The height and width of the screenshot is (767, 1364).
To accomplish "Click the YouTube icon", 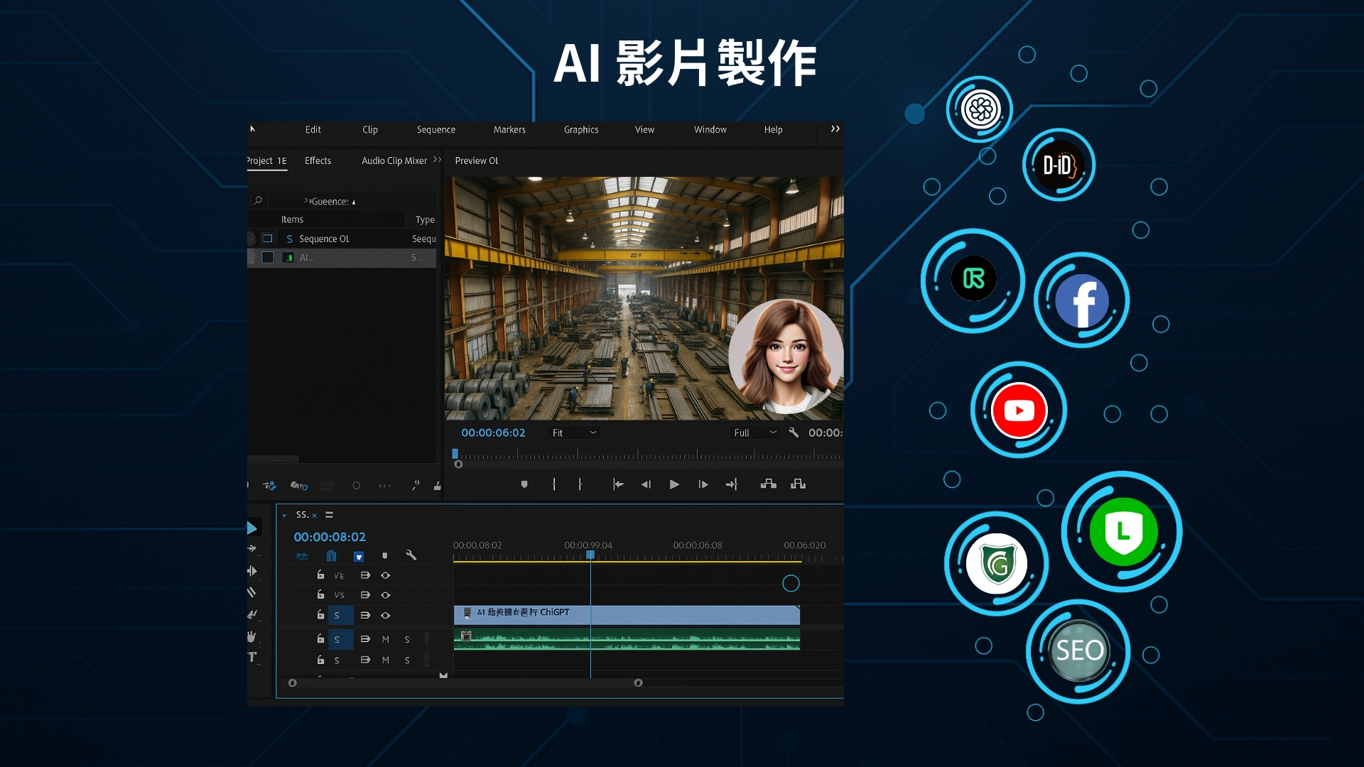I will tap(1019, 410).
